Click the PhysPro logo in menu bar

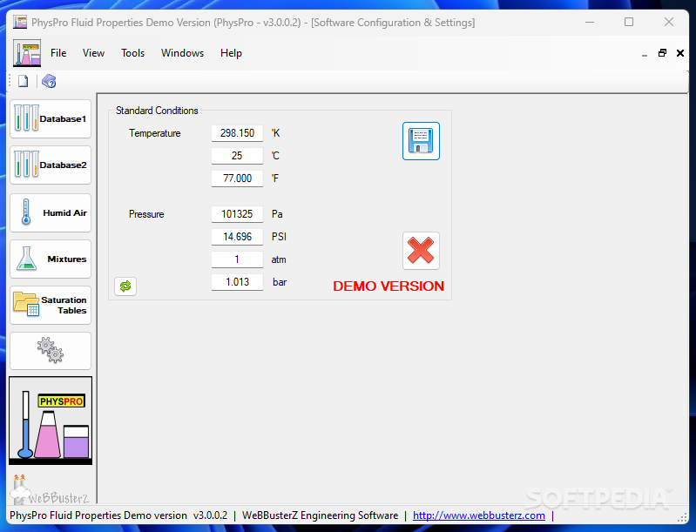[27, 53]
